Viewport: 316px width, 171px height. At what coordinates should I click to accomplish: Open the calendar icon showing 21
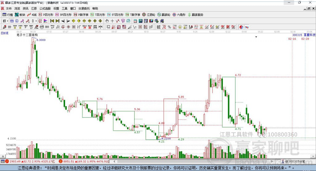pyautogui.click(x=135, y=21)
